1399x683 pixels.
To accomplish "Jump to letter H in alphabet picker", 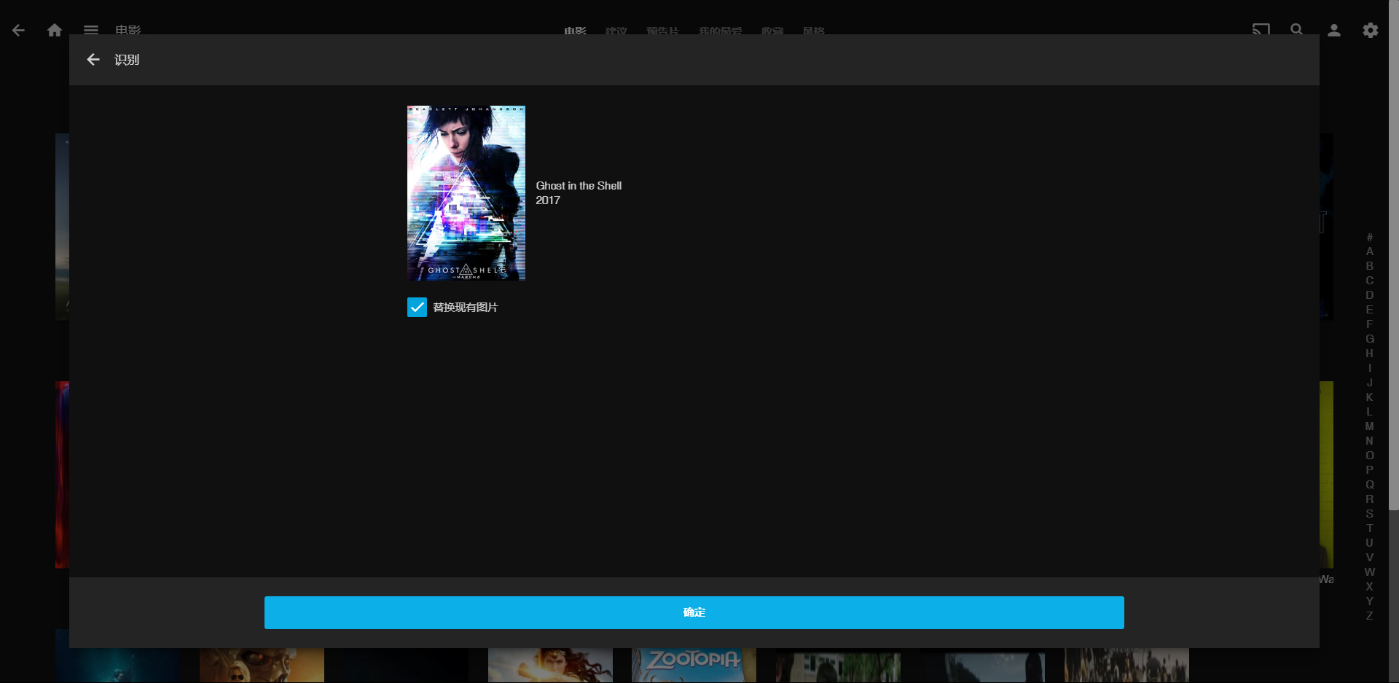I will coord(1370,354).
